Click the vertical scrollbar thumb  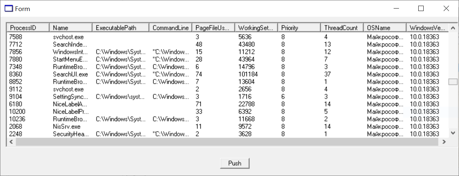(x=453, y=82)
